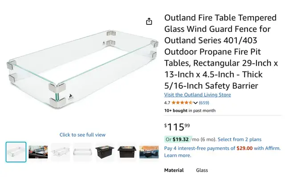Select the first glass guard thumbnail
This screenshot has height=177, width=285.
click(x=16, y=152)
